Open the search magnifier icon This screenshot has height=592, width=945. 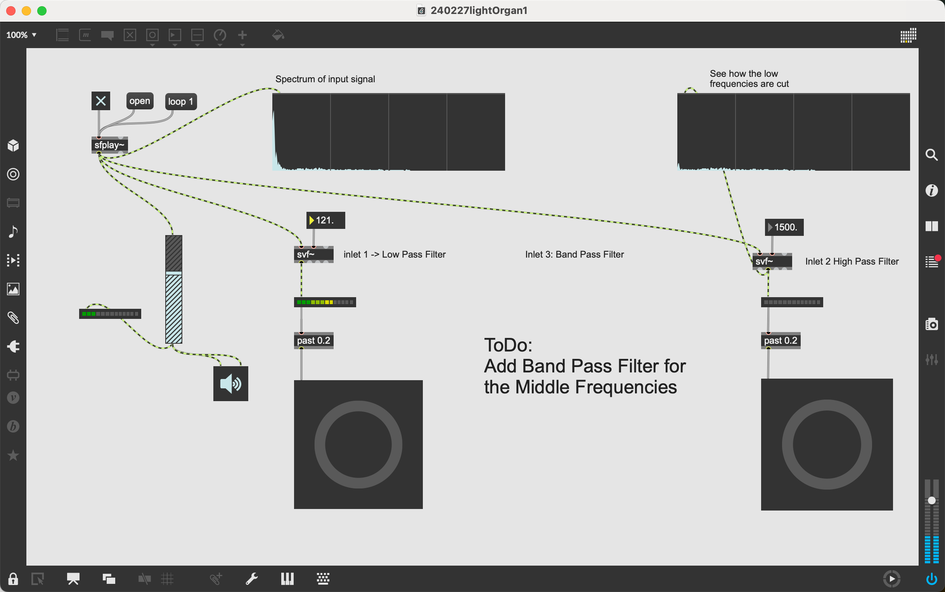[x=931, y=155]
